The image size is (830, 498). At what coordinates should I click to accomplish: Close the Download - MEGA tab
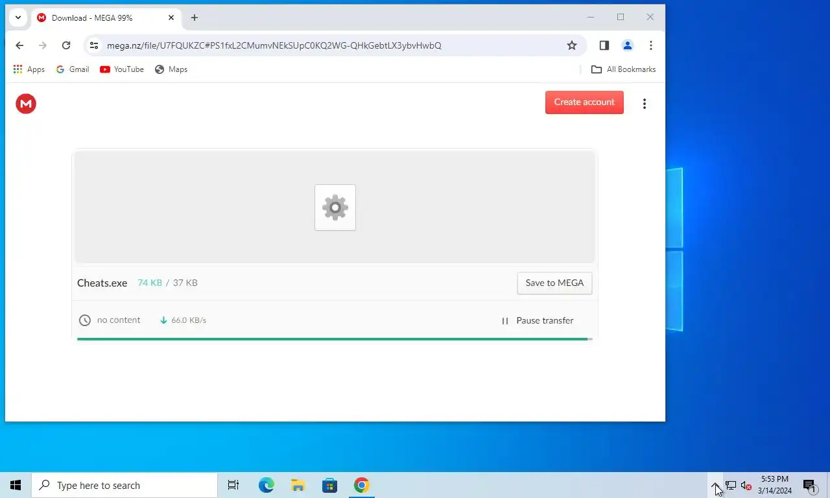171,18
